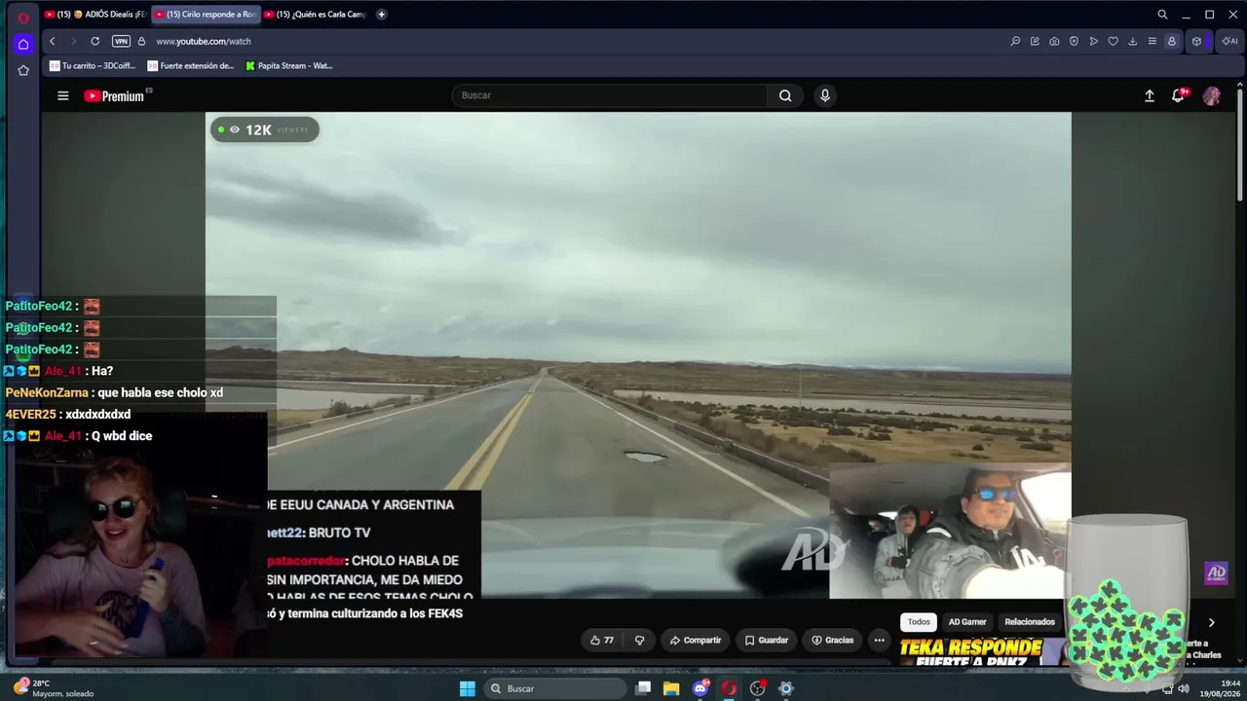Click the YouTube search magnifier button

[x=785, y=95]
